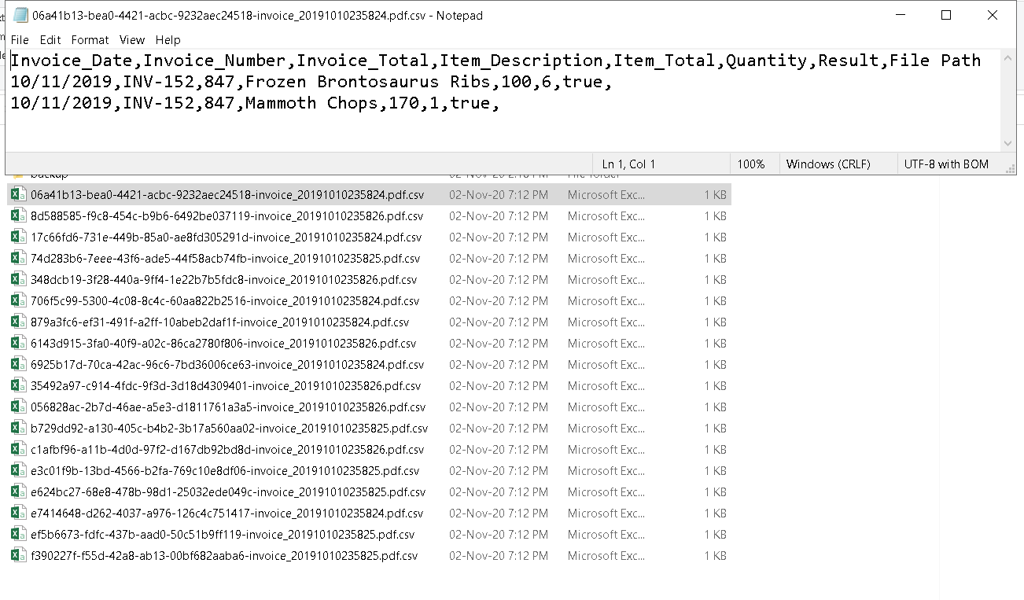Open the Edit menu in Notepad
This screenshot has width=1024, height=600.
[50, 40]
